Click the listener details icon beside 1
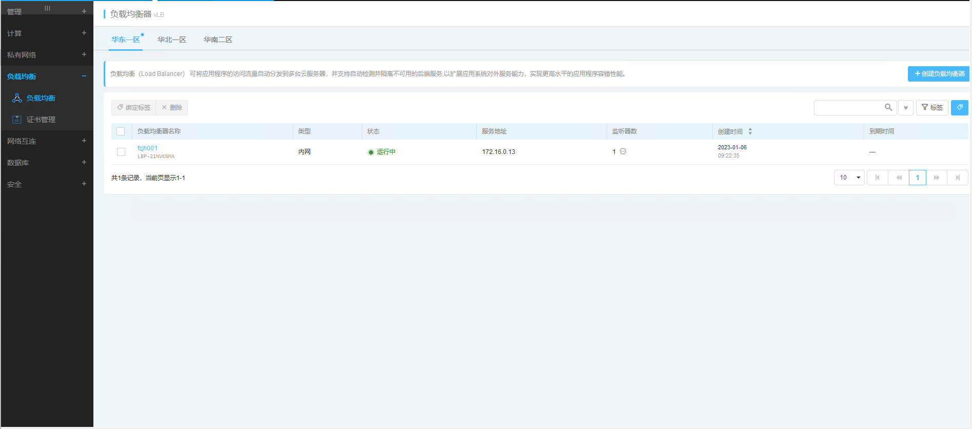Viewport: 972px width, 429px height. tap(623, 151)
